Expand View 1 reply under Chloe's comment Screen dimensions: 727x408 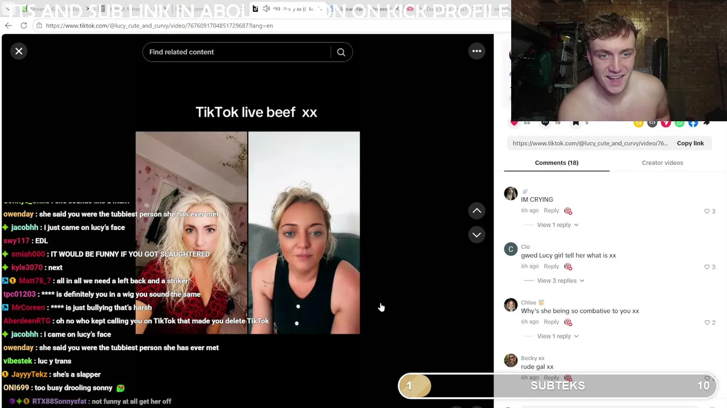[x=558, y=336]
